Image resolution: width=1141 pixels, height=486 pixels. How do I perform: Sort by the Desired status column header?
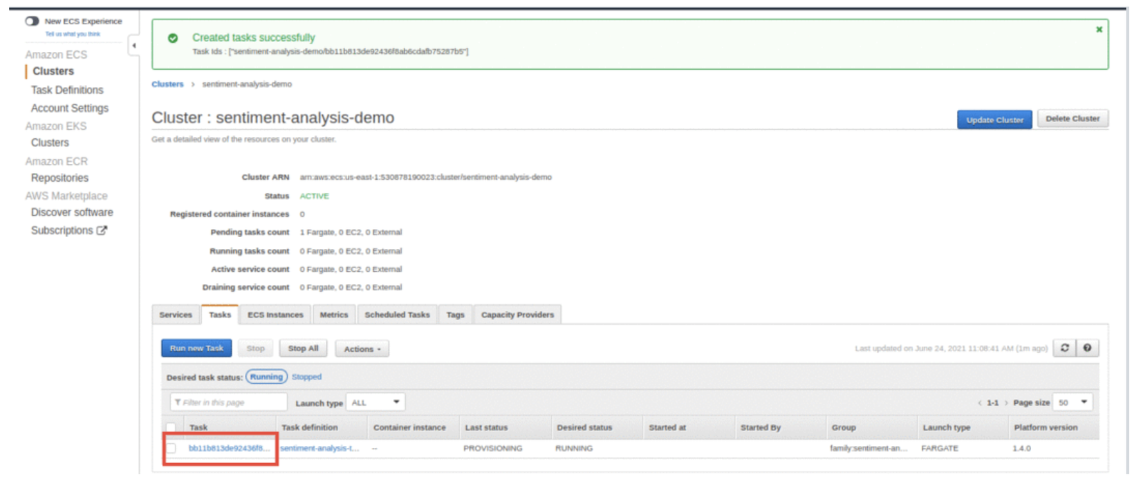pyautogui.click(x=584, y=428)
